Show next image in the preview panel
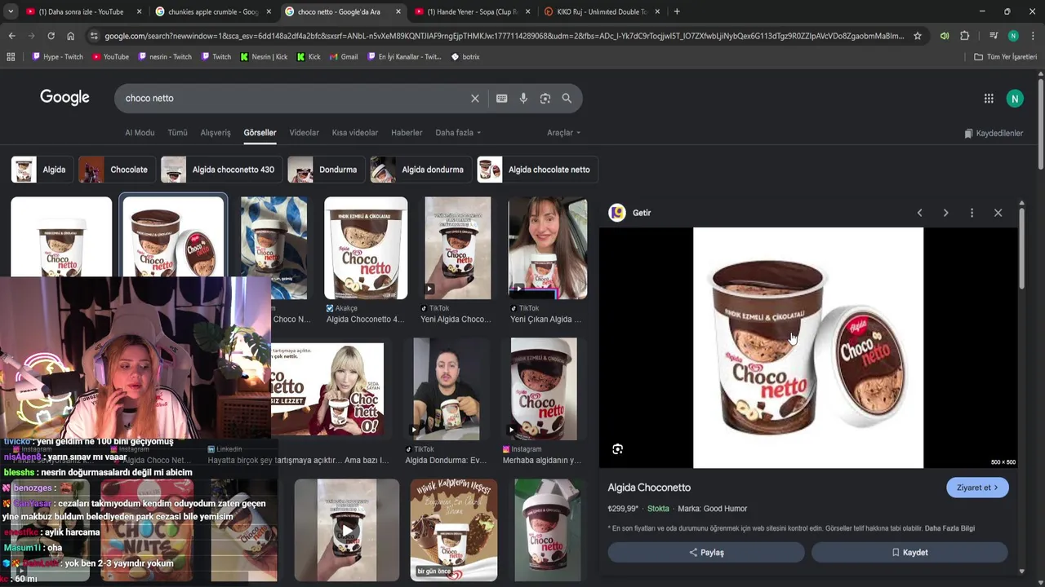This screenshot has height=587, width=1045. coord(945,213)
